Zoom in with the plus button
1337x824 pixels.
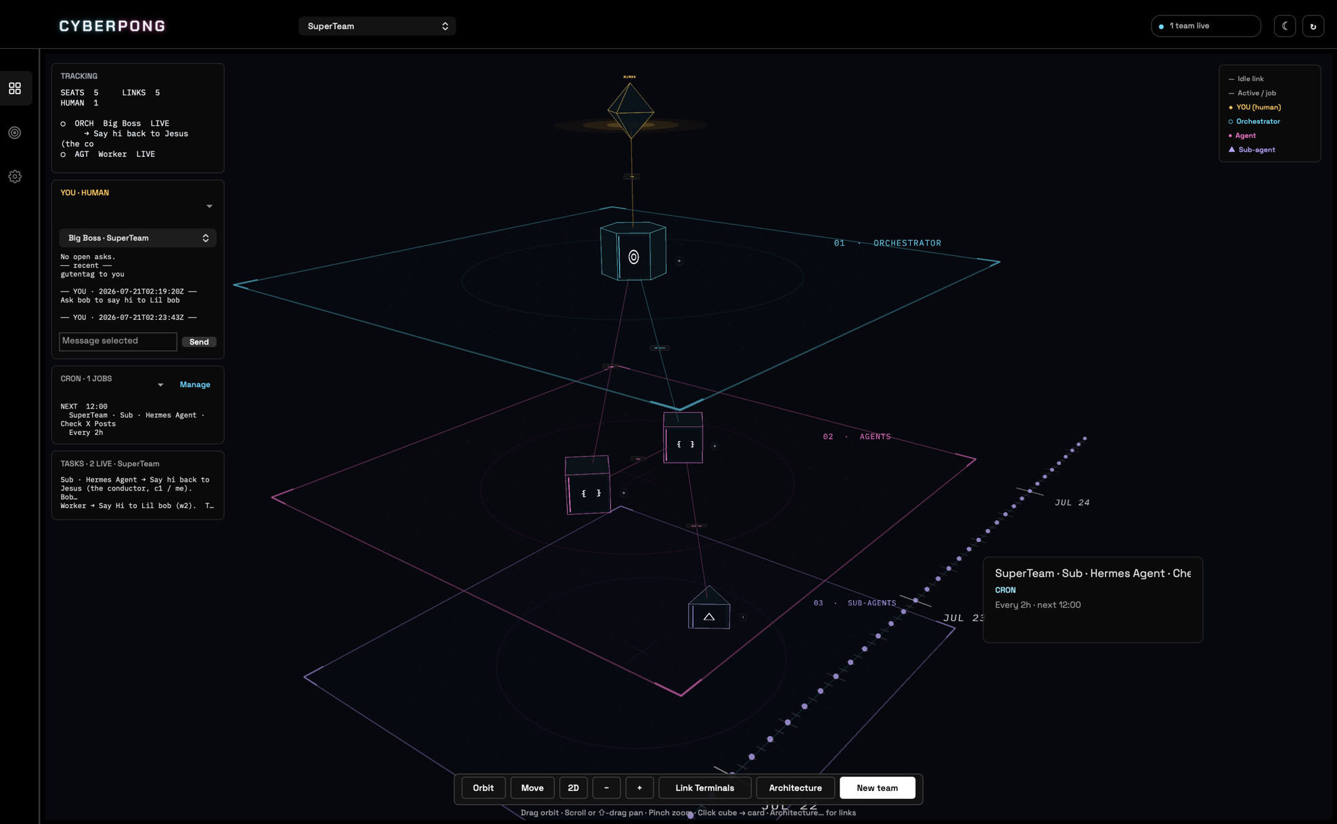point(639,788)
